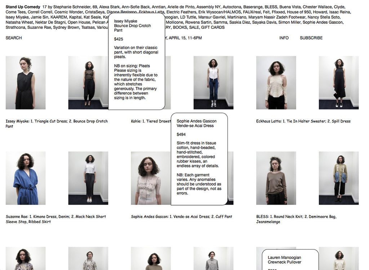Click the BLESS Round Neck Knit thumbnail
The width and height of the screenshot is (369, 270).
[x=276, y=178]
